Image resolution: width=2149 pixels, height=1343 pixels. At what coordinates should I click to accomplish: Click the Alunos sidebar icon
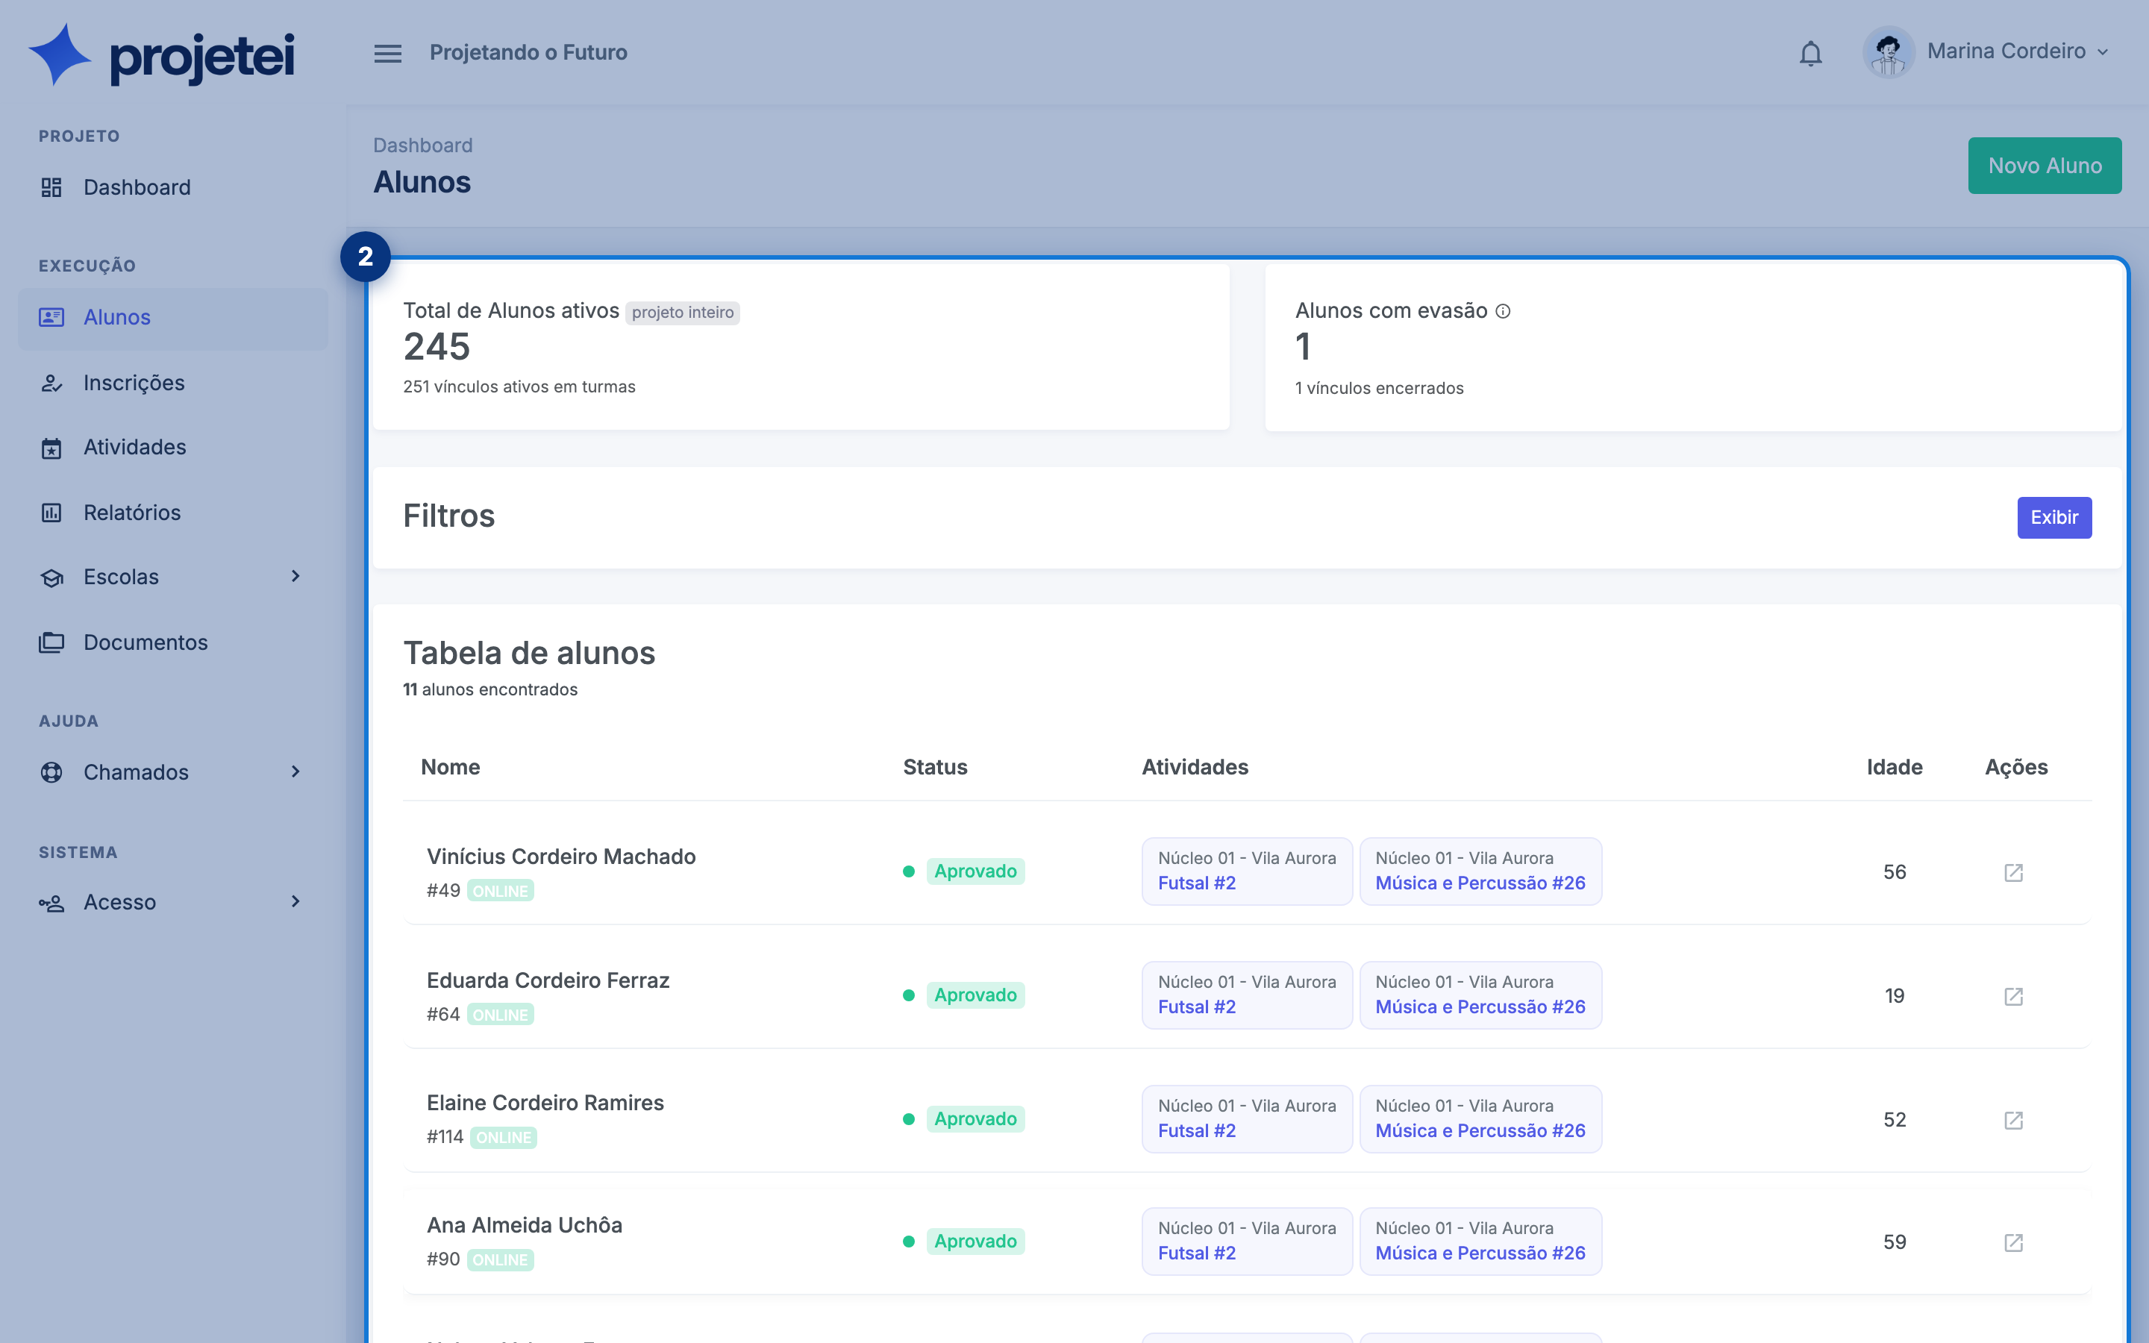pyautogui.click(x=51, y=317)
